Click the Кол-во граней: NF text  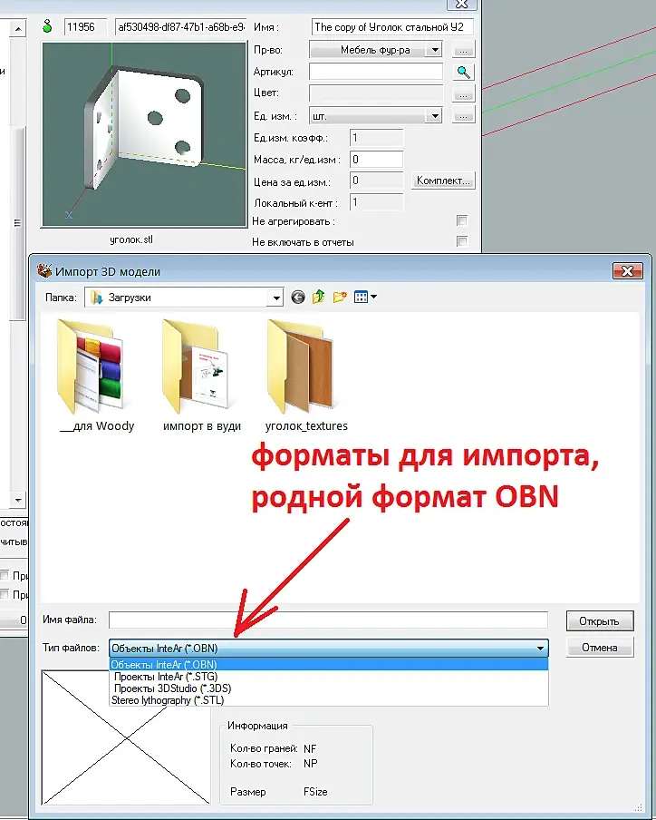(273, 748)
